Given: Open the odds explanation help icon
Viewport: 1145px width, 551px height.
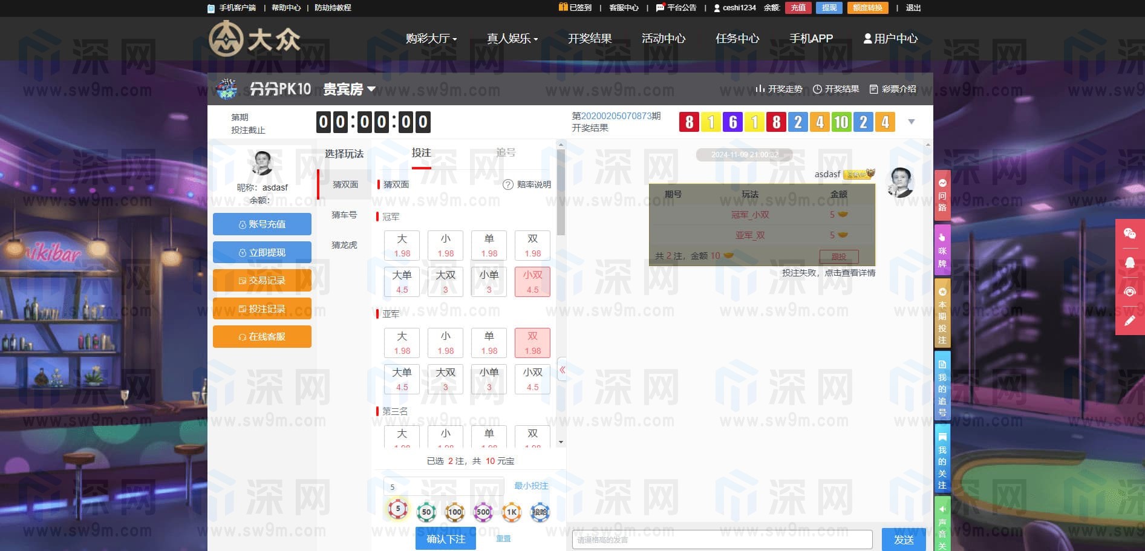Looking at the screenshot, I should point(508,184).
